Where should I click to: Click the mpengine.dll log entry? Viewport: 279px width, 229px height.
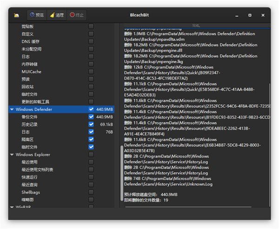coord(191,47)
